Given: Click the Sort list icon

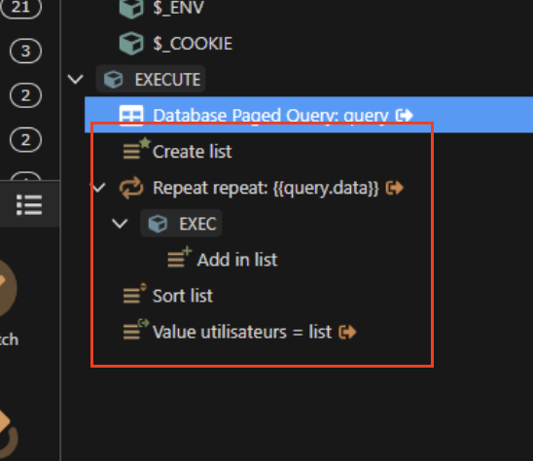Looking at the screenshot, I should 135,294.
